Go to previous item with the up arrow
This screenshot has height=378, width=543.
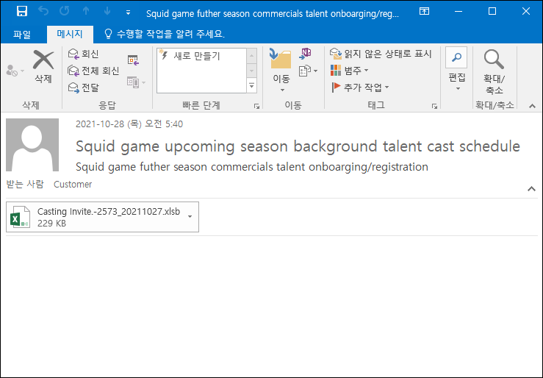click(86, 12)
